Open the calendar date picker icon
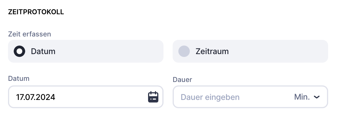339x119 pixels. point(153,97)
